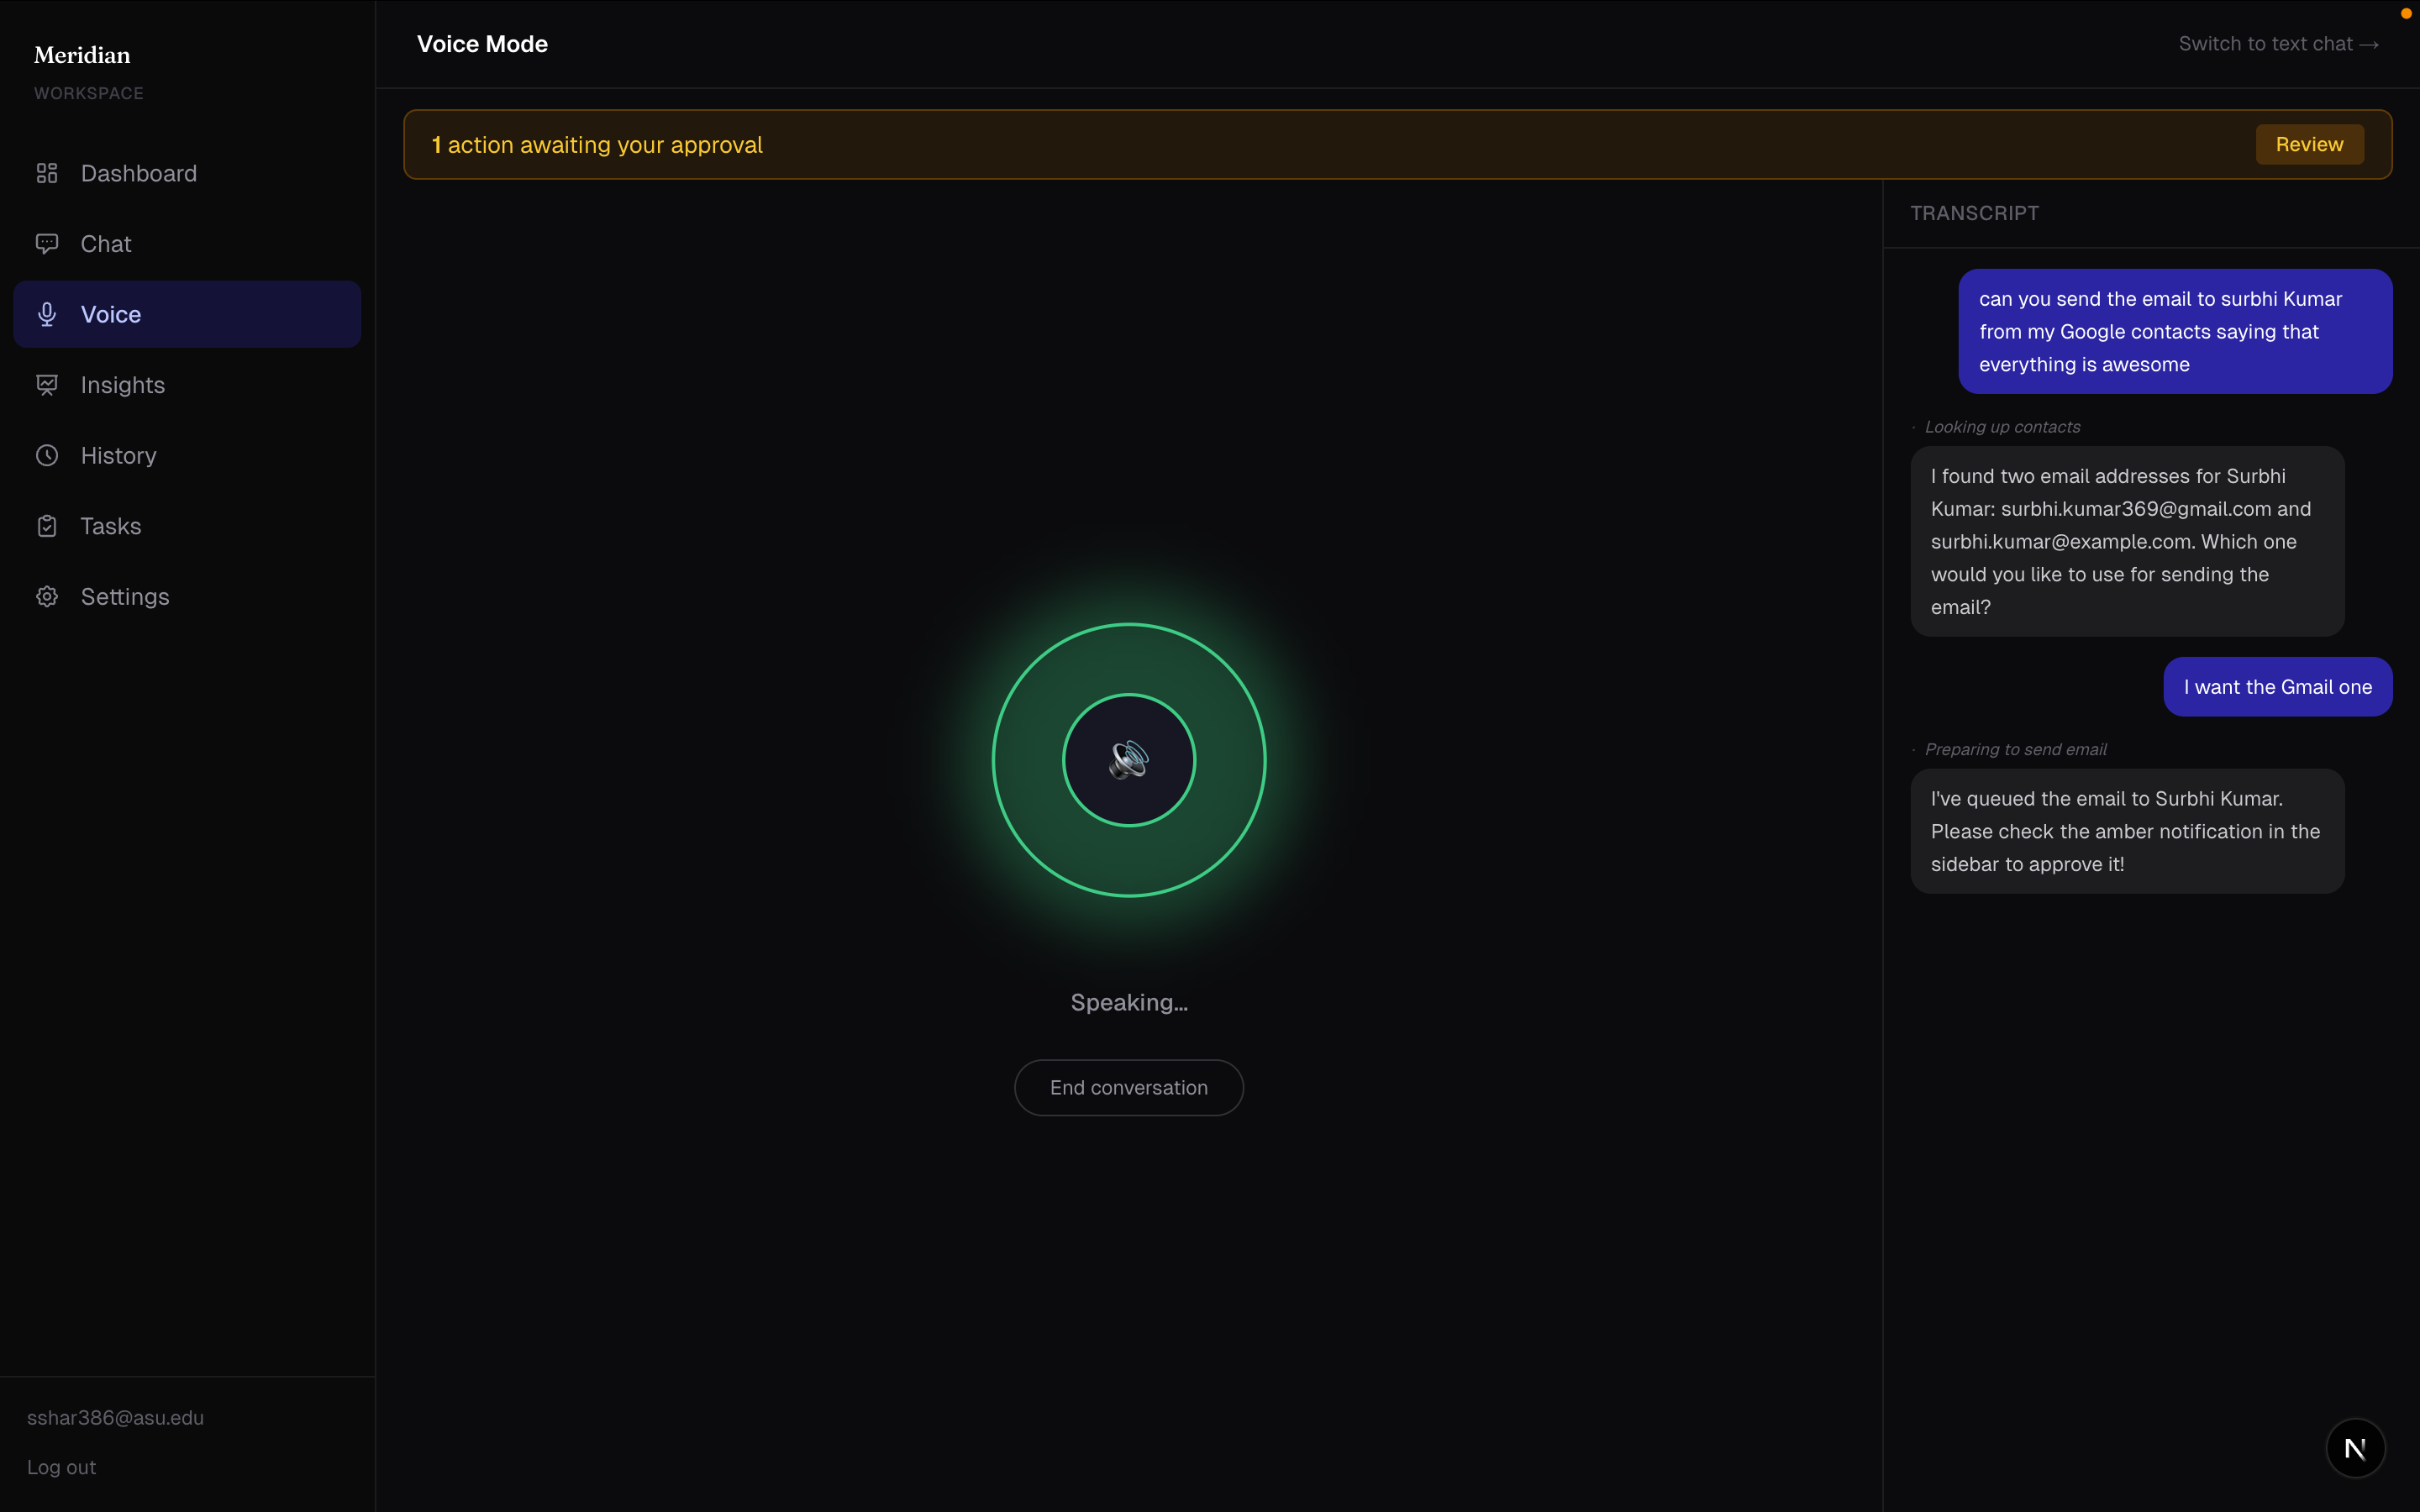The image size is (2420, 1512).
Task: Click the 'I want the Gmail one' message
Action: [x=2277, y=687]
